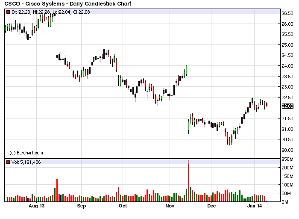Click the green candlestick closing at 24.00 in November

187,70
